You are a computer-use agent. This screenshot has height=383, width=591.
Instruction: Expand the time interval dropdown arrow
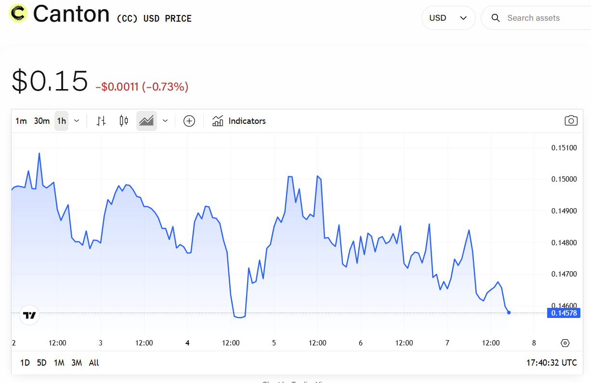click(77, 121)
